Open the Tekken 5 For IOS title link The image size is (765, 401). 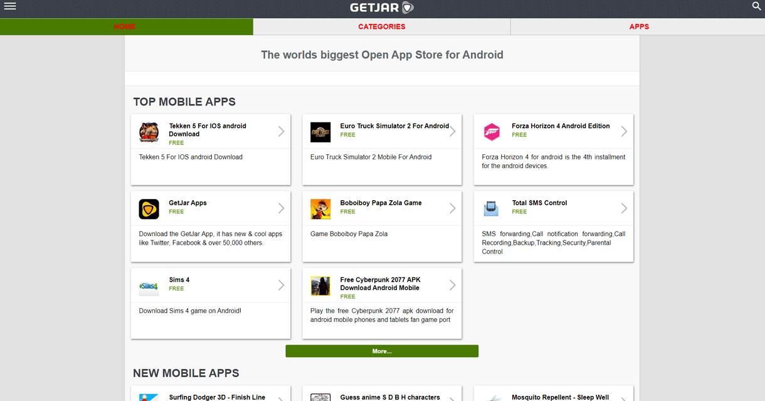click(x=208, y=130)
